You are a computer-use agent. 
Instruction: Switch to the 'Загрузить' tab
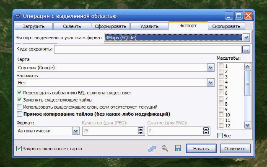pyautogui.click(x=34, y=26)
